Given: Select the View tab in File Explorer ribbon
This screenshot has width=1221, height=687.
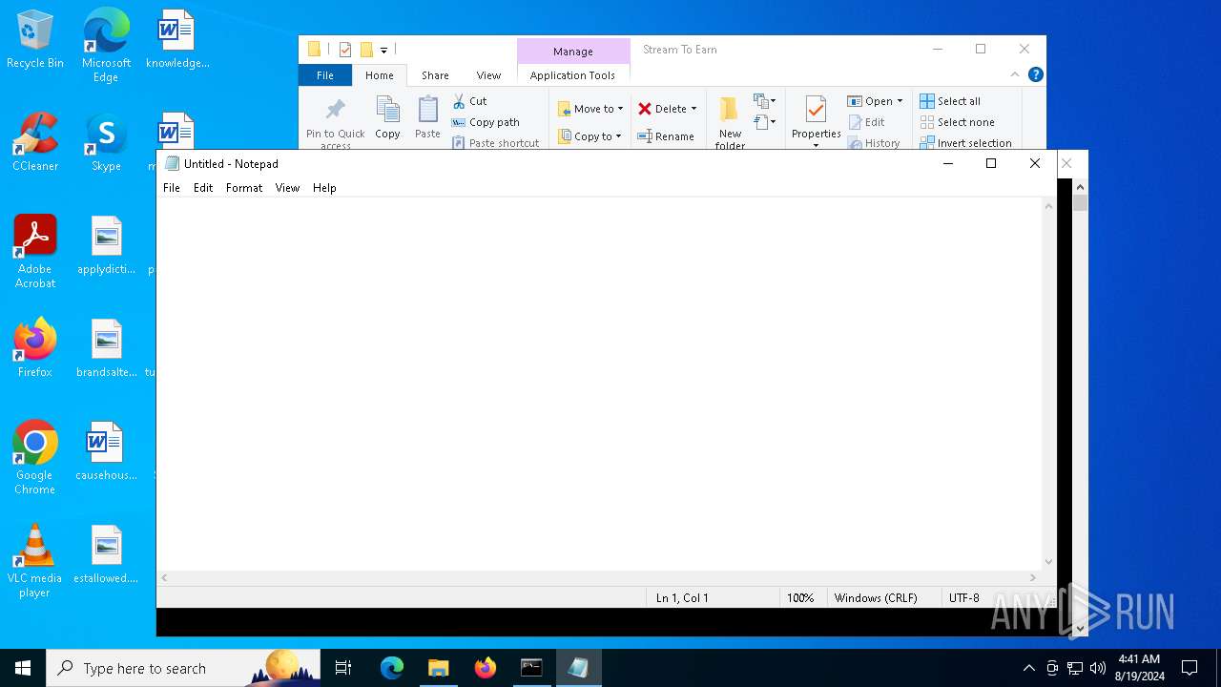Looking at the screenshot, I should pyautogui.click(x=488, y=75).
